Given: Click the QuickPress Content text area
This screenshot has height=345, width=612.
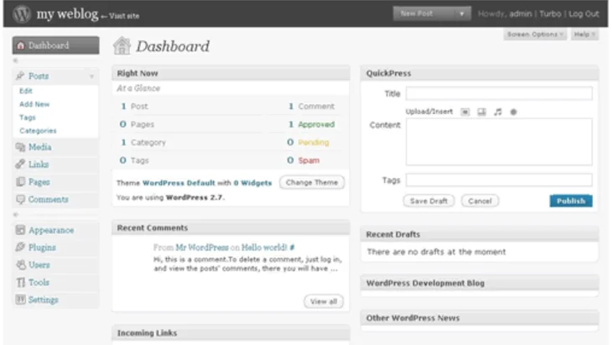Looking at the screenshot, I should 499,142.
